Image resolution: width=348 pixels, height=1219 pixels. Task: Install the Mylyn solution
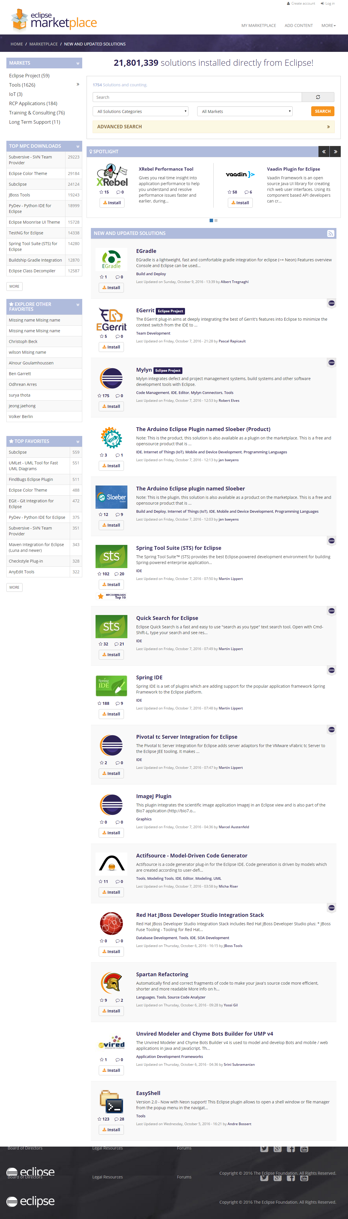(x=111, y=406)
